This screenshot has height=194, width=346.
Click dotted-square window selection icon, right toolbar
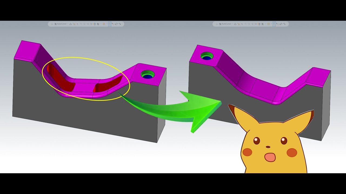click(x=268, y=24)
